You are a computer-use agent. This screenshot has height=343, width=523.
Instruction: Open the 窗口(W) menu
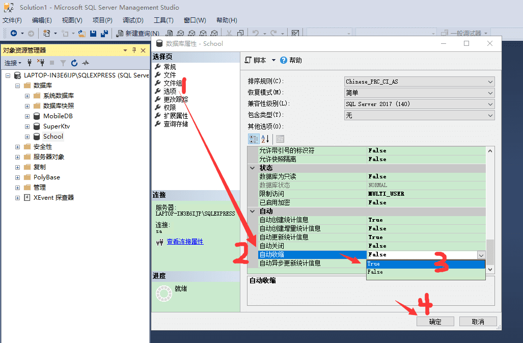click(x=195, y=20)
